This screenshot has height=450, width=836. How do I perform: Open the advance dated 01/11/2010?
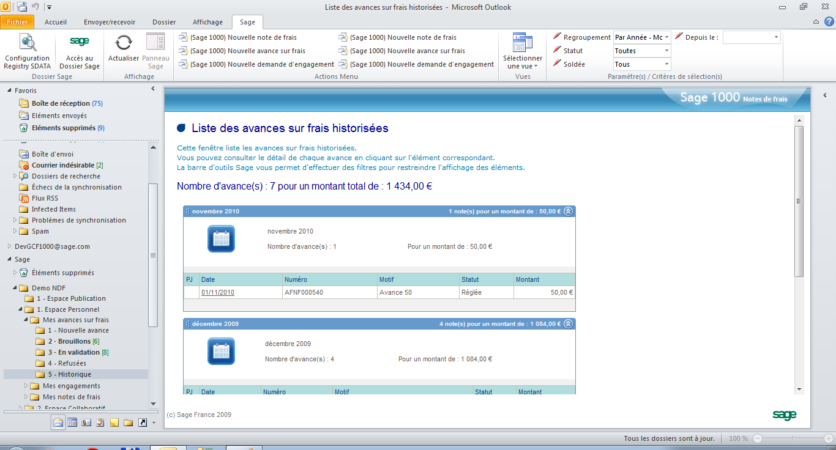pyautogui.click(x=218, y=293)
